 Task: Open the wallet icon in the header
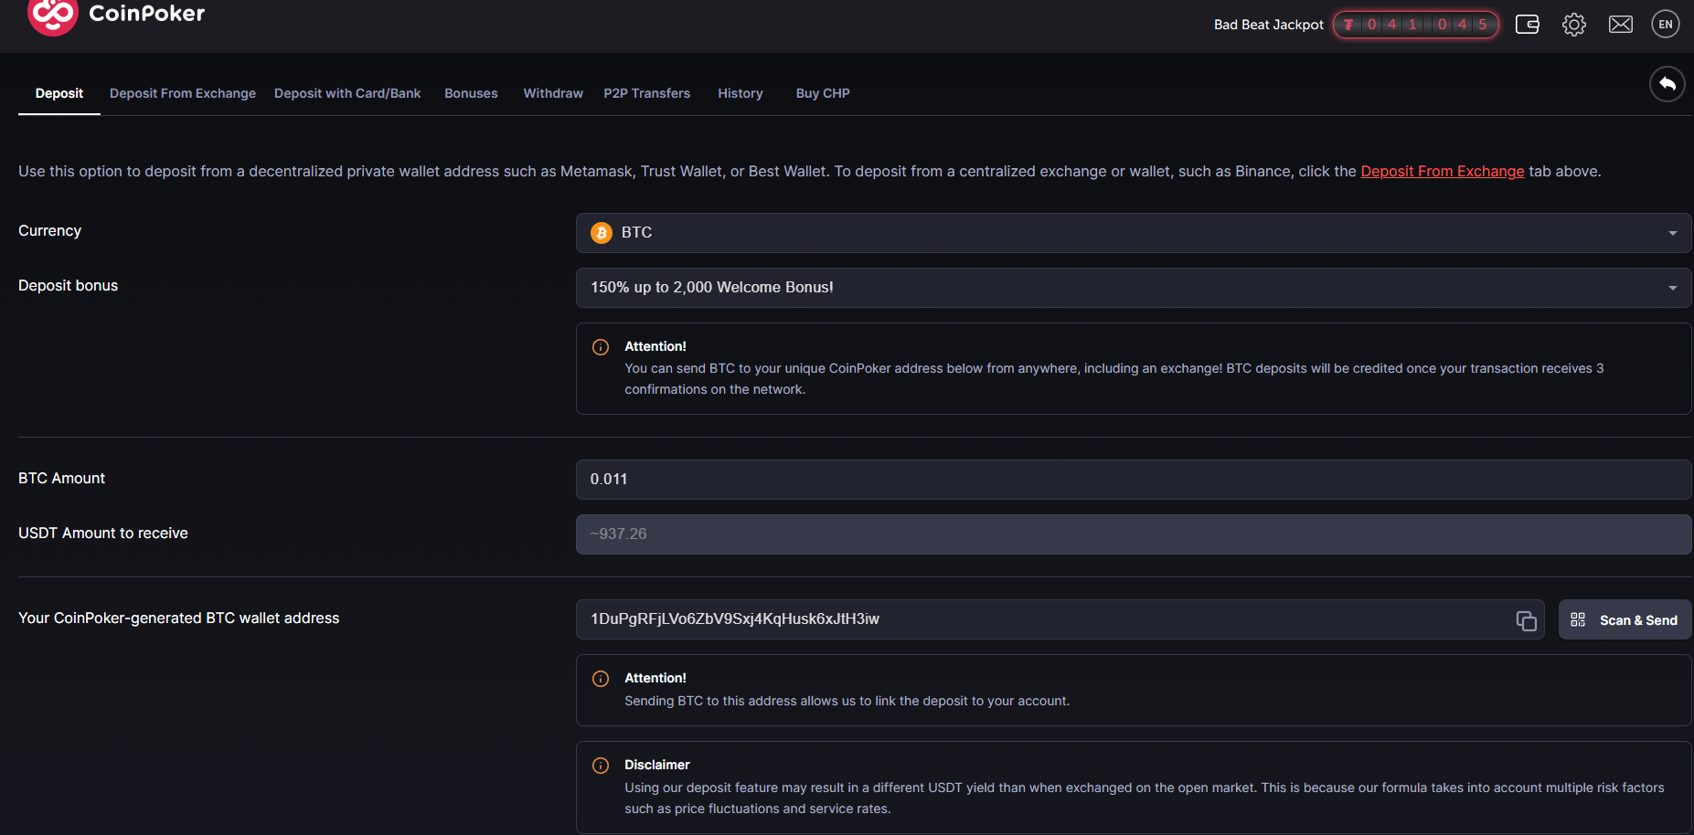pos(1527,25)
